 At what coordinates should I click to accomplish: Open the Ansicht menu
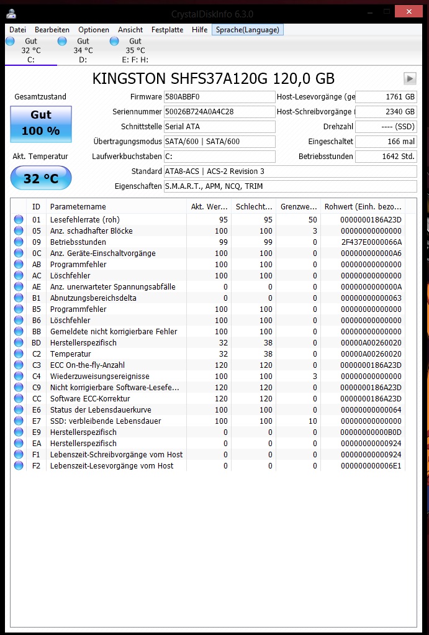(130, 30)
